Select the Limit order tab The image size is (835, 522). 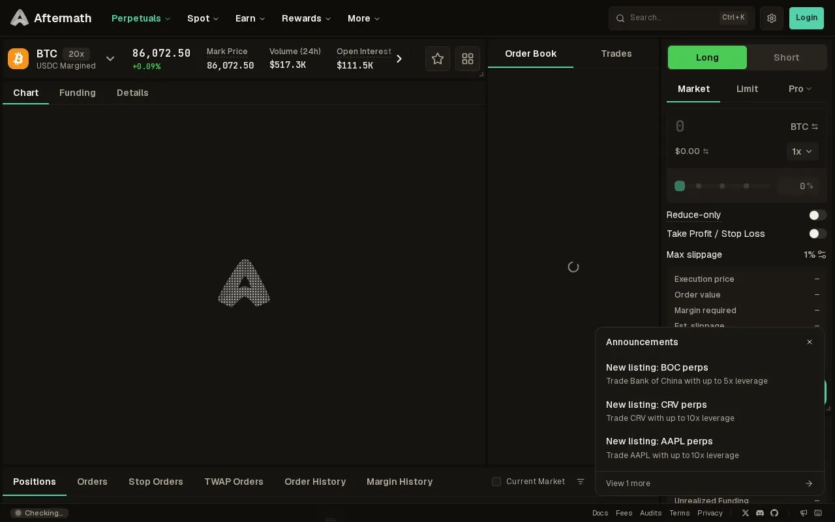tap(747, 89)
